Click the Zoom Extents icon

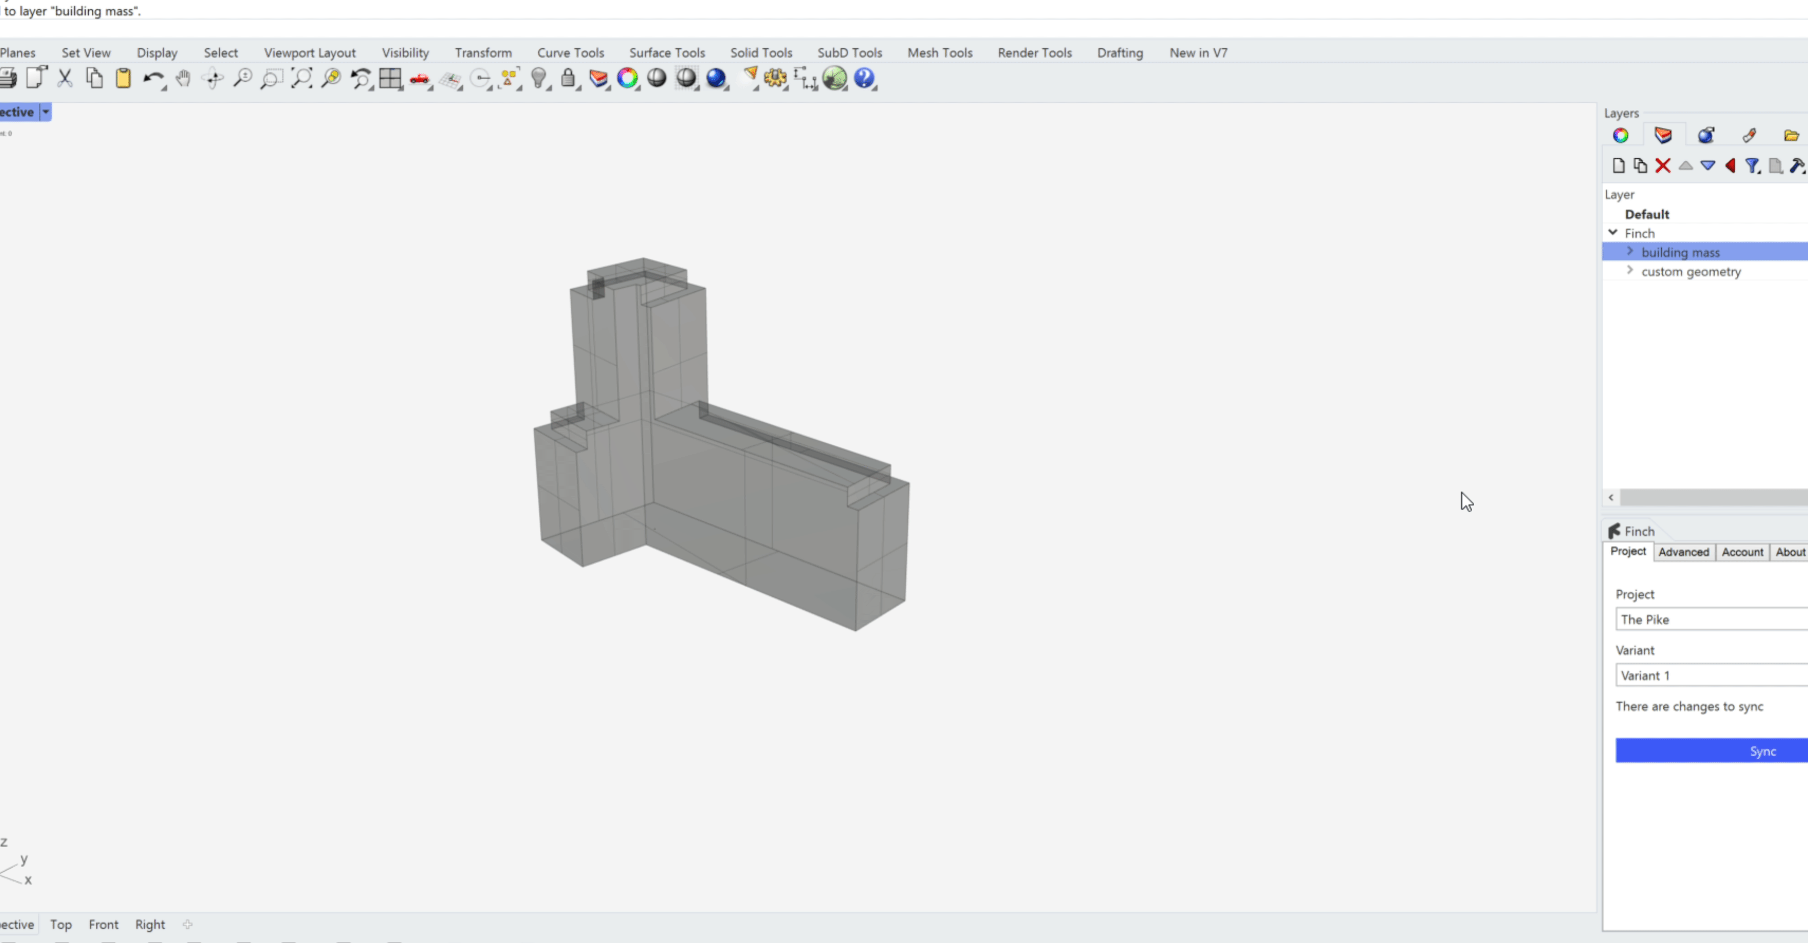coord(301,79)
